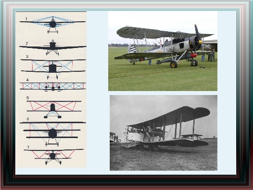
Task: Open the color photo of the biplane
Action: click(163, 51)
